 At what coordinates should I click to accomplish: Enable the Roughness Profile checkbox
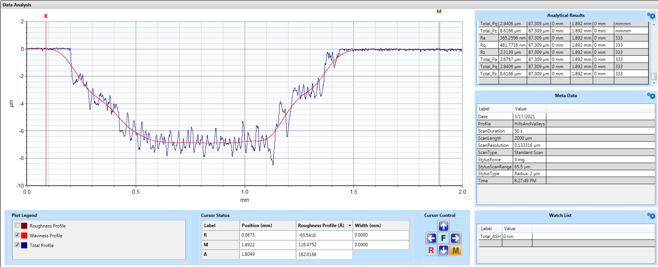pos(17,225)
